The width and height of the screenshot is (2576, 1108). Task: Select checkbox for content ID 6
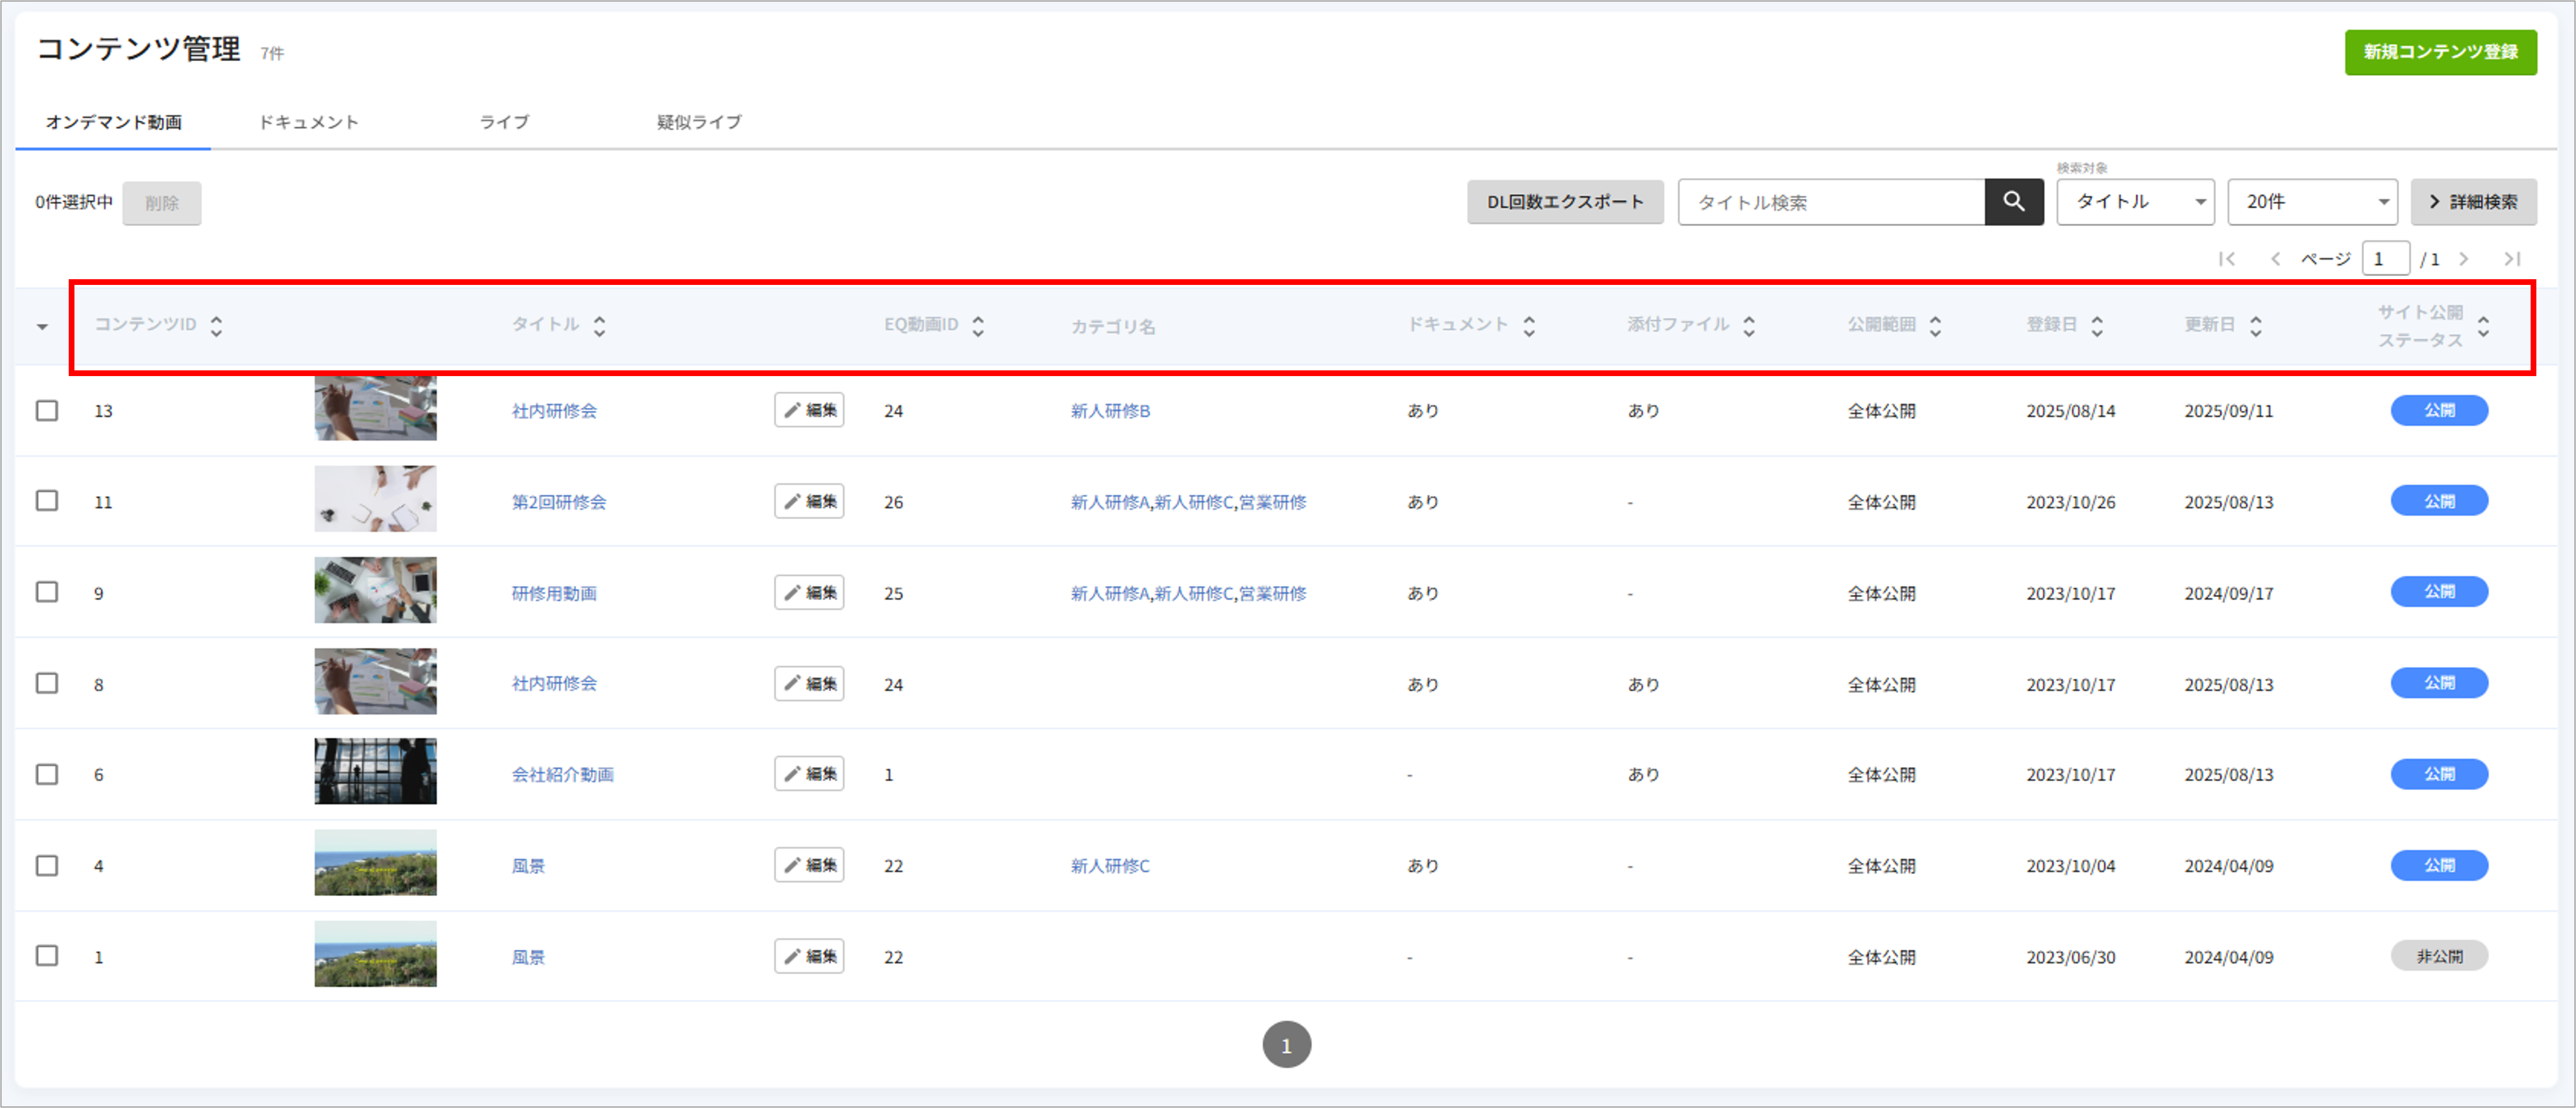47,774
